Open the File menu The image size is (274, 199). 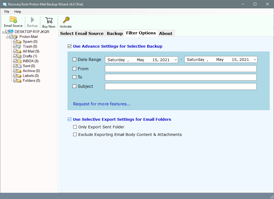(7, 12)
